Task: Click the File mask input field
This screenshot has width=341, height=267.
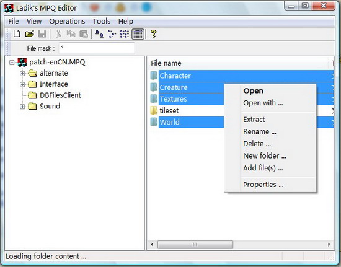Action: coord(97,48)
